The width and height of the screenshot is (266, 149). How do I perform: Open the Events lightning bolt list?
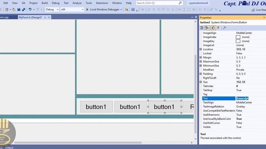point(218,28)
